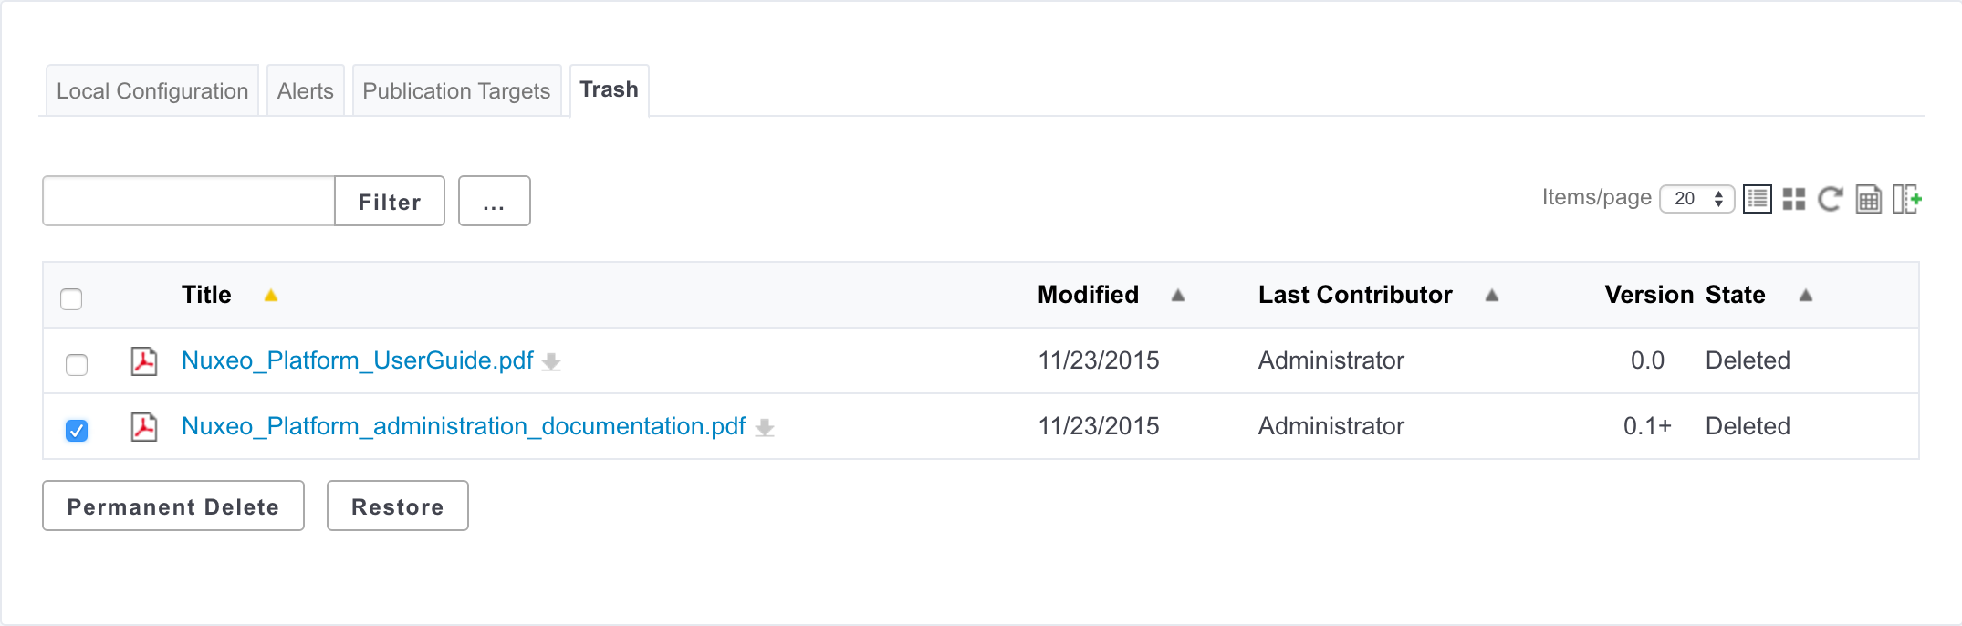This screenshot has width=1962, height=626.
Task: Switch to thumbnail grid view icon
Action: [x=1794, y=199]
